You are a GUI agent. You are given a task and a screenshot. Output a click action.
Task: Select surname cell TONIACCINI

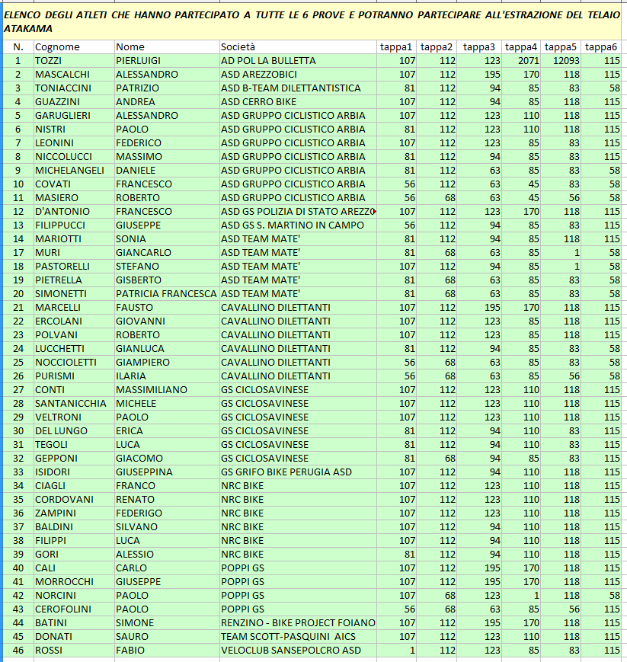pyautogui.click(x=74, y=88)
